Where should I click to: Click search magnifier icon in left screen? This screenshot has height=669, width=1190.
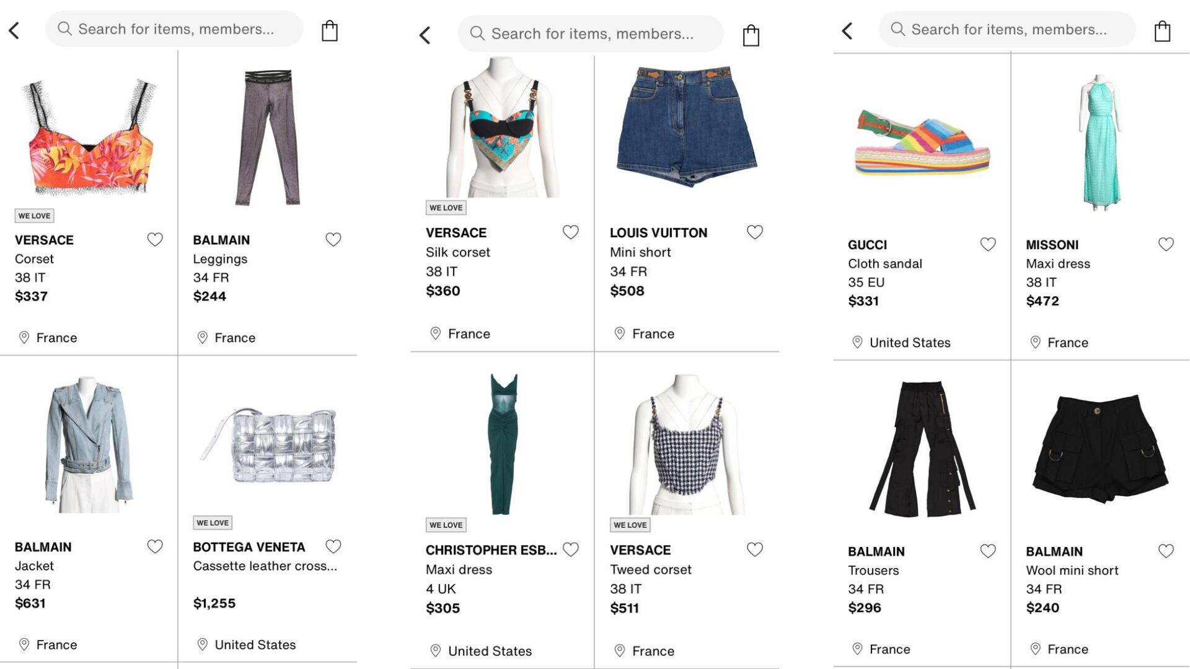(x=64, y=28)
